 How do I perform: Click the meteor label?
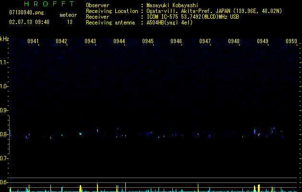68,15
